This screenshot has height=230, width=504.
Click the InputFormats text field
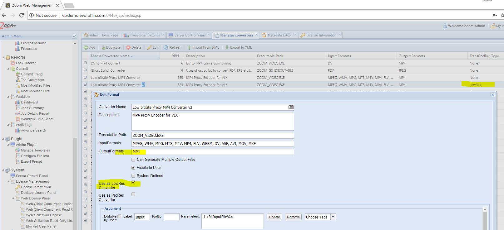click(213, 143)
